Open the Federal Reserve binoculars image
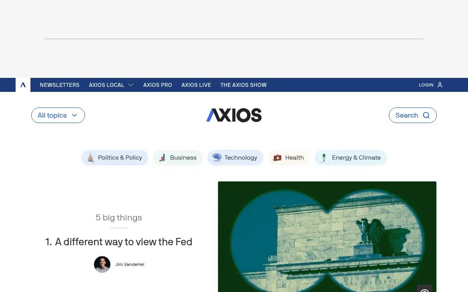The image size is (468, 292). point(327,237)
